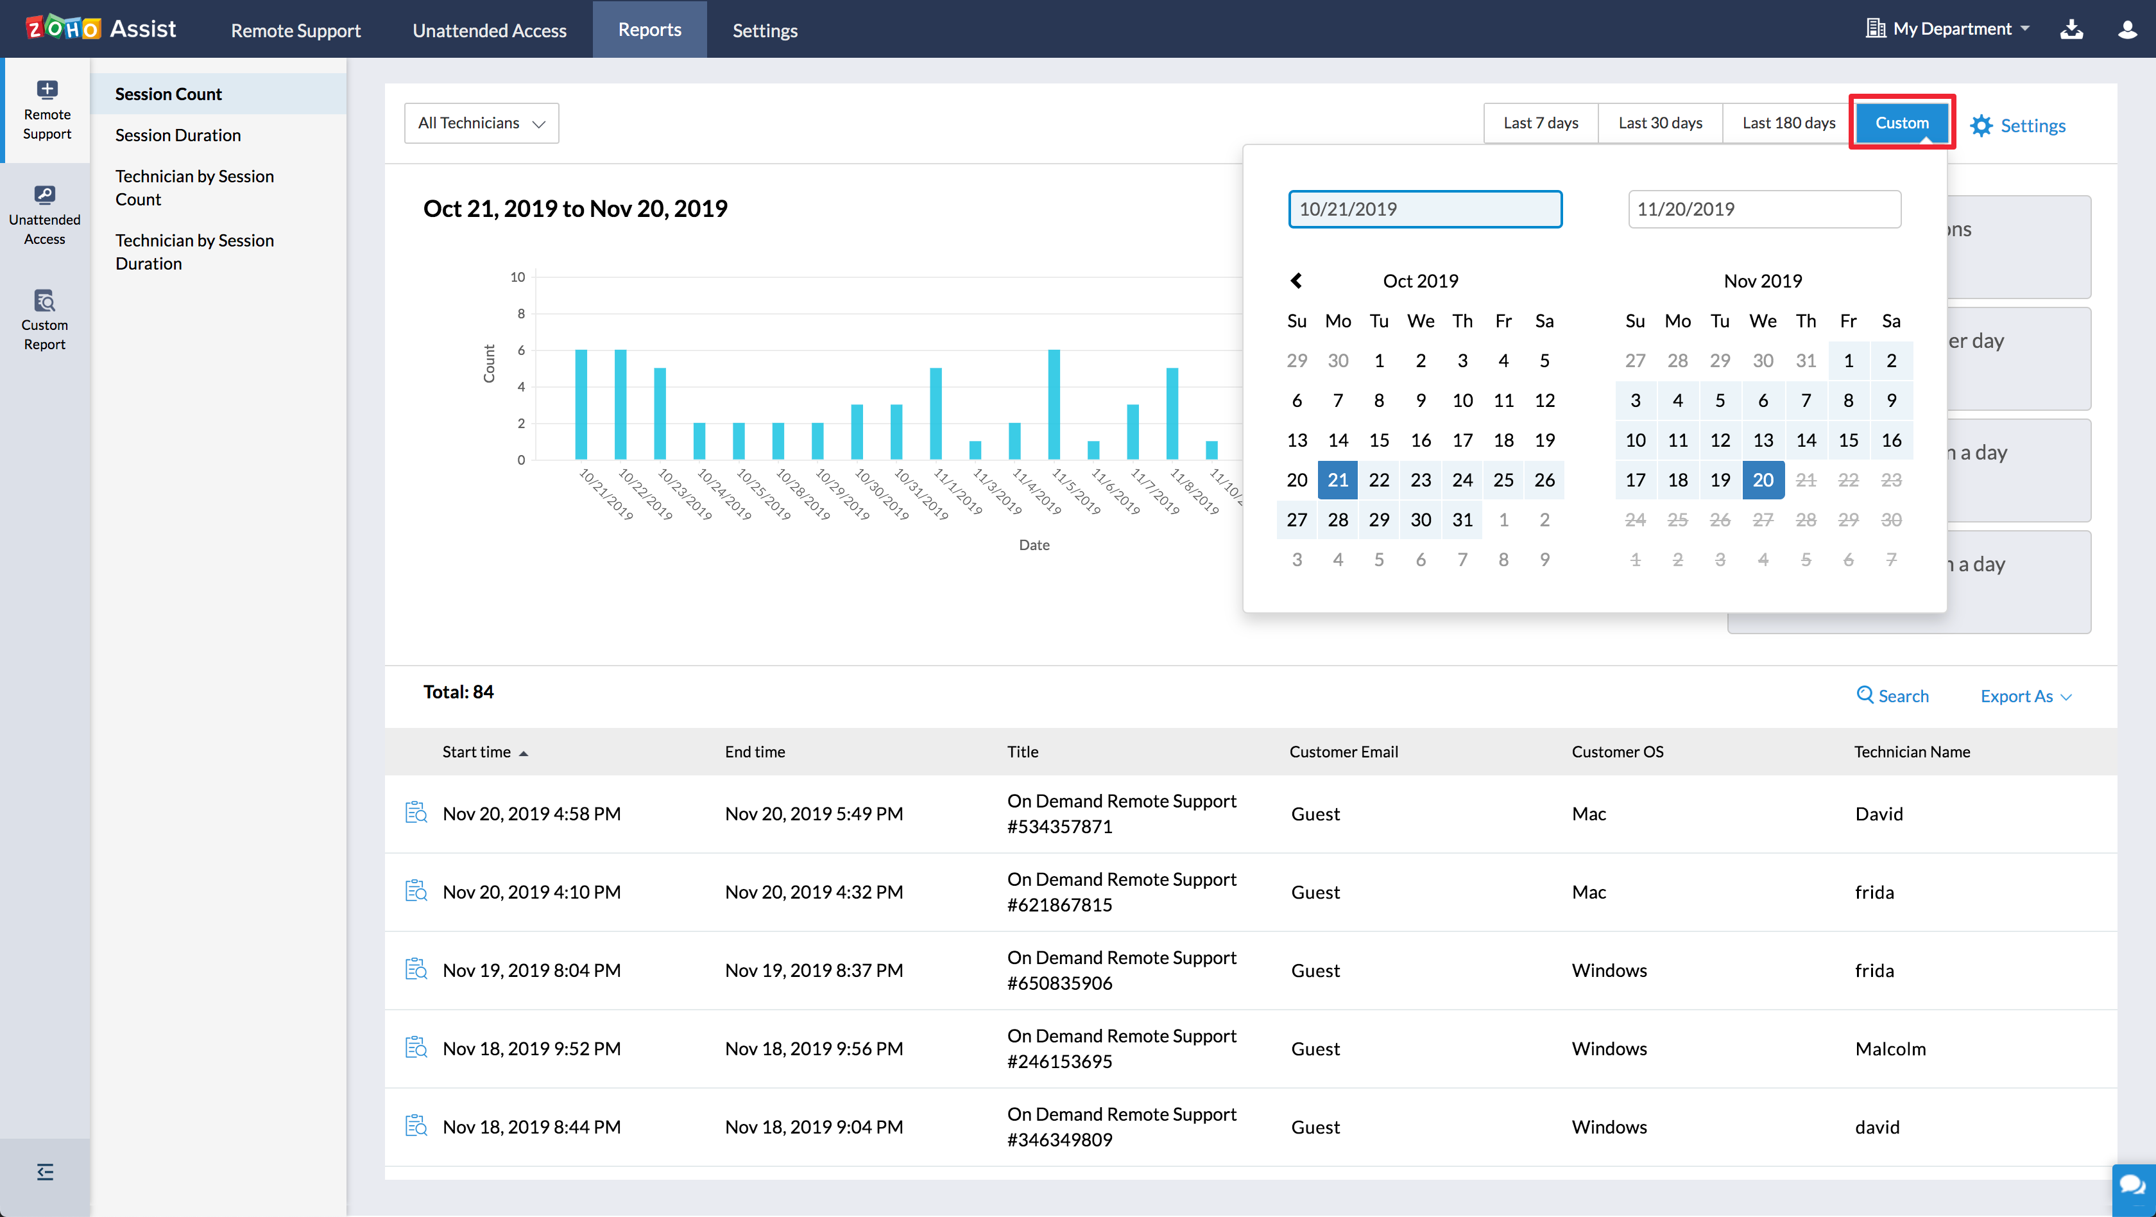The image size is (2156, 1217).
Task: Click Search link above table
Action: [x=1892, y=696]
